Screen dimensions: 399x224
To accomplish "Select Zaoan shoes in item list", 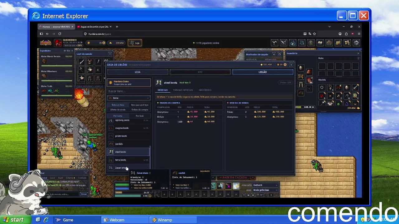I will (128, 168).
